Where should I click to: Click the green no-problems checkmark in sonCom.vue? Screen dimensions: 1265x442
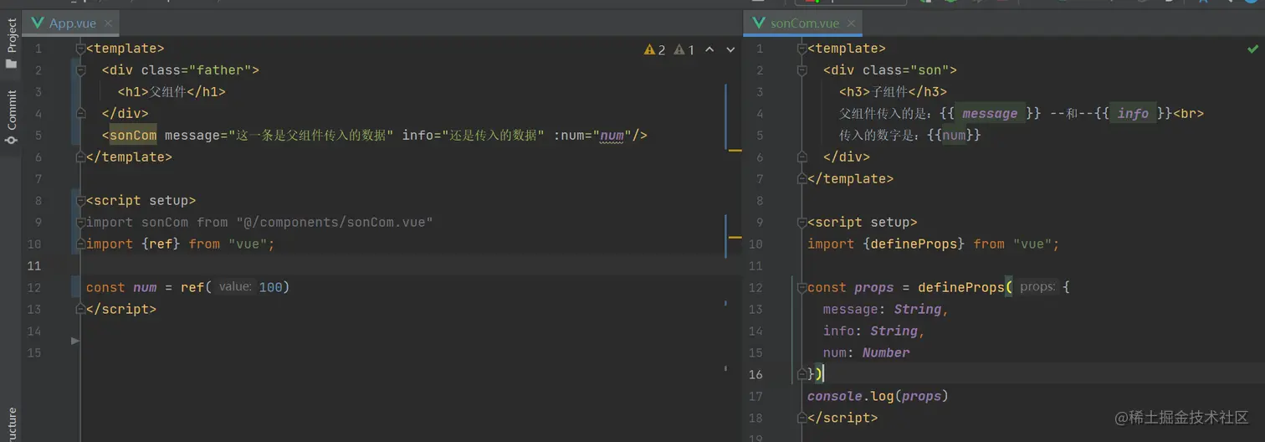point(1252,49)
